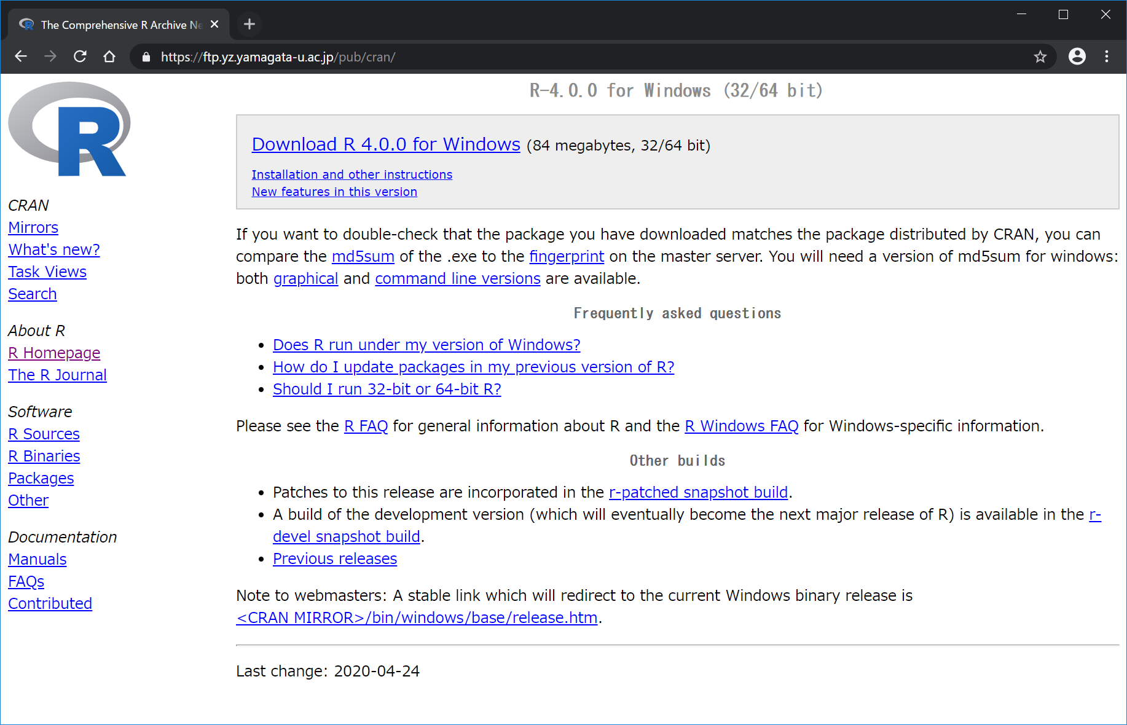This screenshot has height=725, width=1127.
Task: Open Installation and other instructions
Action: 351,174
